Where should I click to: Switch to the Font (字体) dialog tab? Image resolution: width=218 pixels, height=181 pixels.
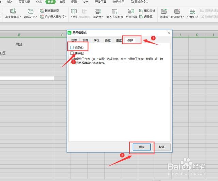point(96,40)
